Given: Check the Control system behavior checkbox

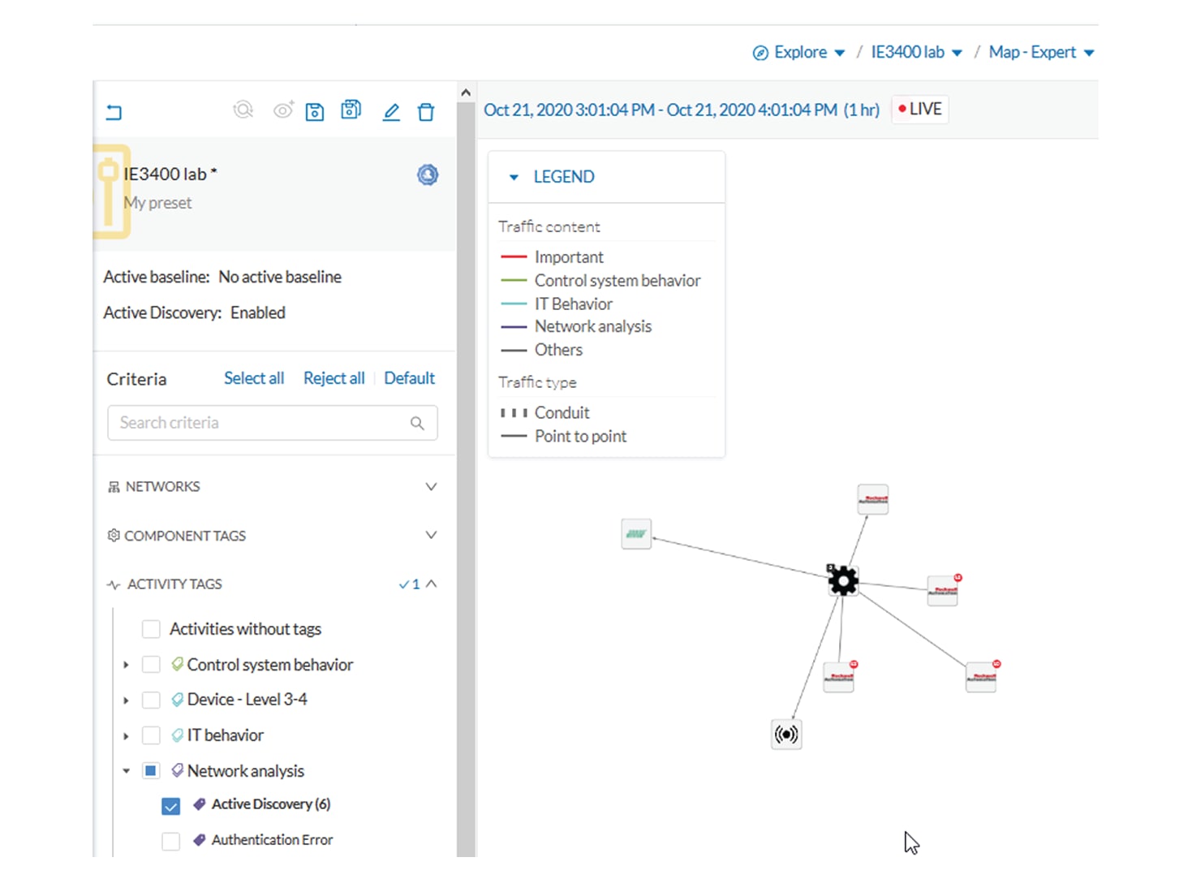Looking at the screenshot, I should click(x=151, y=665).
